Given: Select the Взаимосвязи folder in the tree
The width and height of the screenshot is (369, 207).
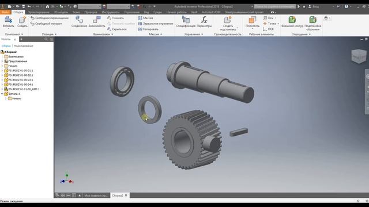Looking at the screenshot, I should tap(14, 56).
